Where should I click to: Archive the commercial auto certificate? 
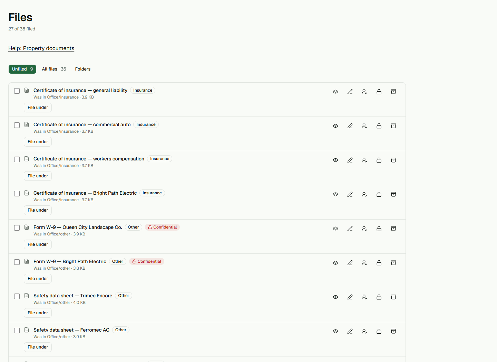pos(393,126)
